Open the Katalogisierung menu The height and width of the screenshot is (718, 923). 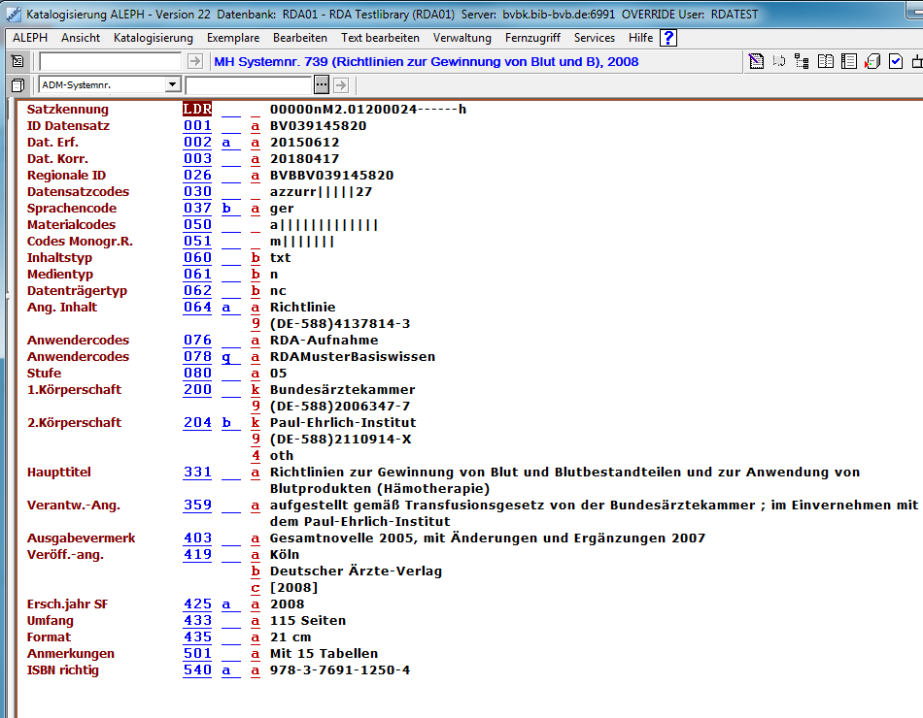(154, 38)
